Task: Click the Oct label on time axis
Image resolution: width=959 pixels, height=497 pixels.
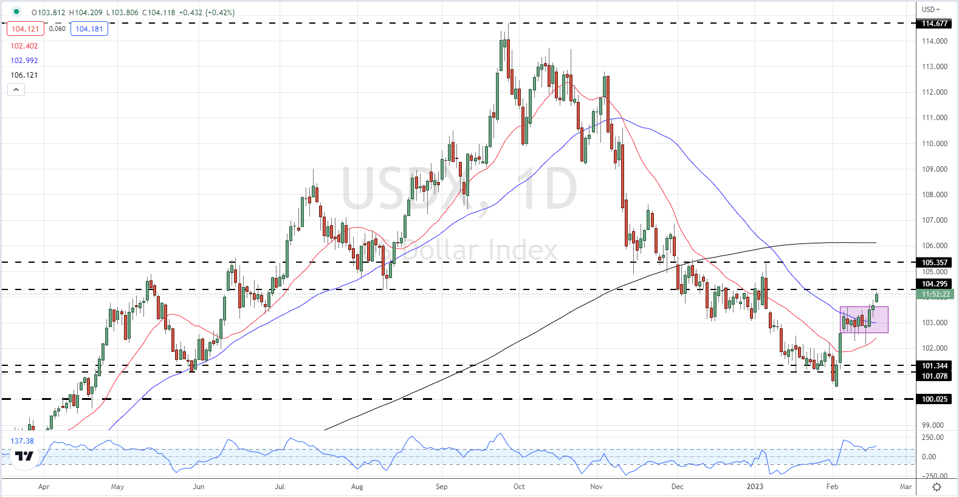Action: coord(519,487)
